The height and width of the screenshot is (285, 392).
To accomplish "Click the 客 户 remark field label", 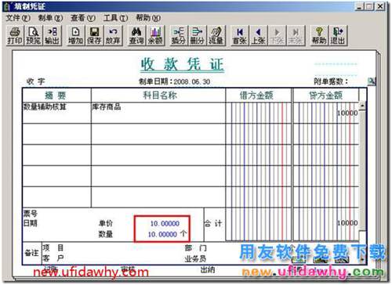I will (x=53, y=258).
